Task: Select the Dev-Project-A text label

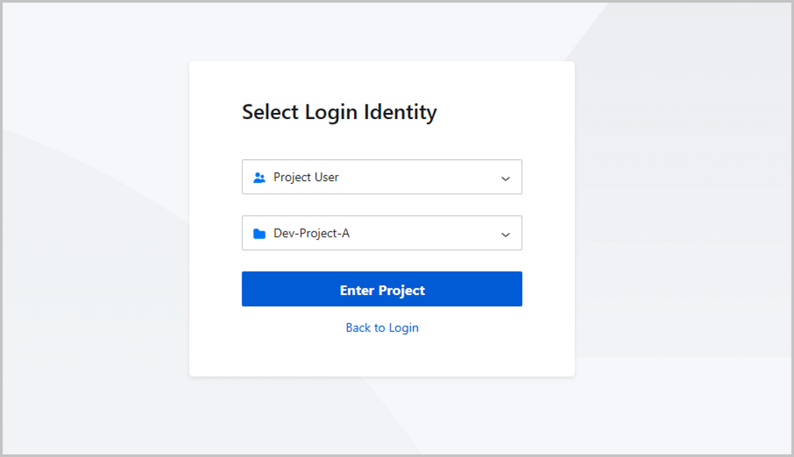Action: click(x=311, y=233)
